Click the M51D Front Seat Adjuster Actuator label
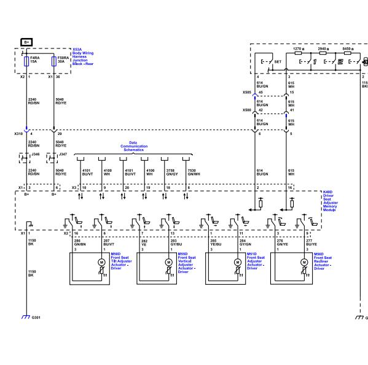Screen dimensions: 368x365 coord(256,261)
